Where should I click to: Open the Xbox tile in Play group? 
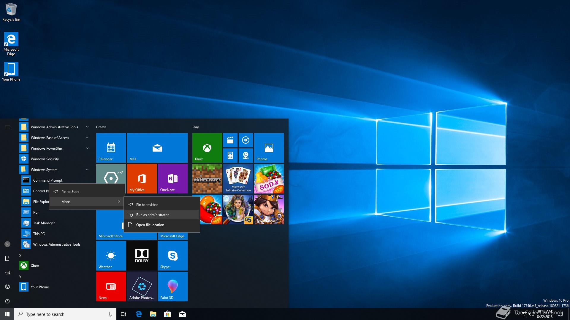[207, 148]
